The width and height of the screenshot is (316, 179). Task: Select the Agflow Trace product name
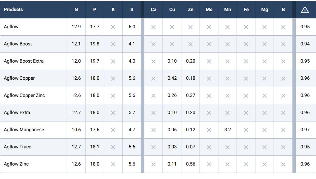point(17,147)
